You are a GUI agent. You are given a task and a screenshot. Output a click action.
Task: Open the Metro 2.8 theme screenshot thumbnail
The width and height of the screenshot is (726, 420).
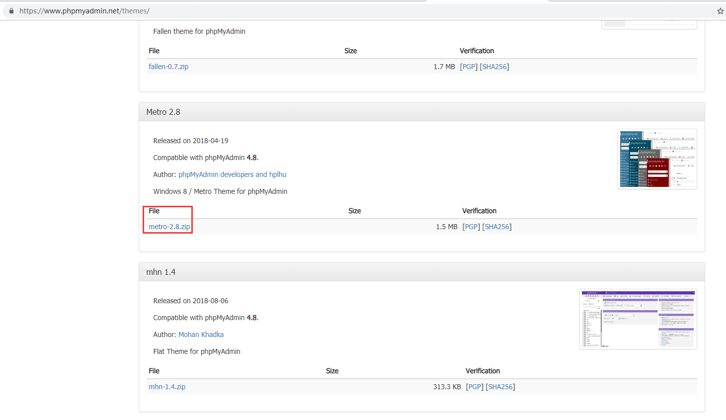[x=657, y=159]
